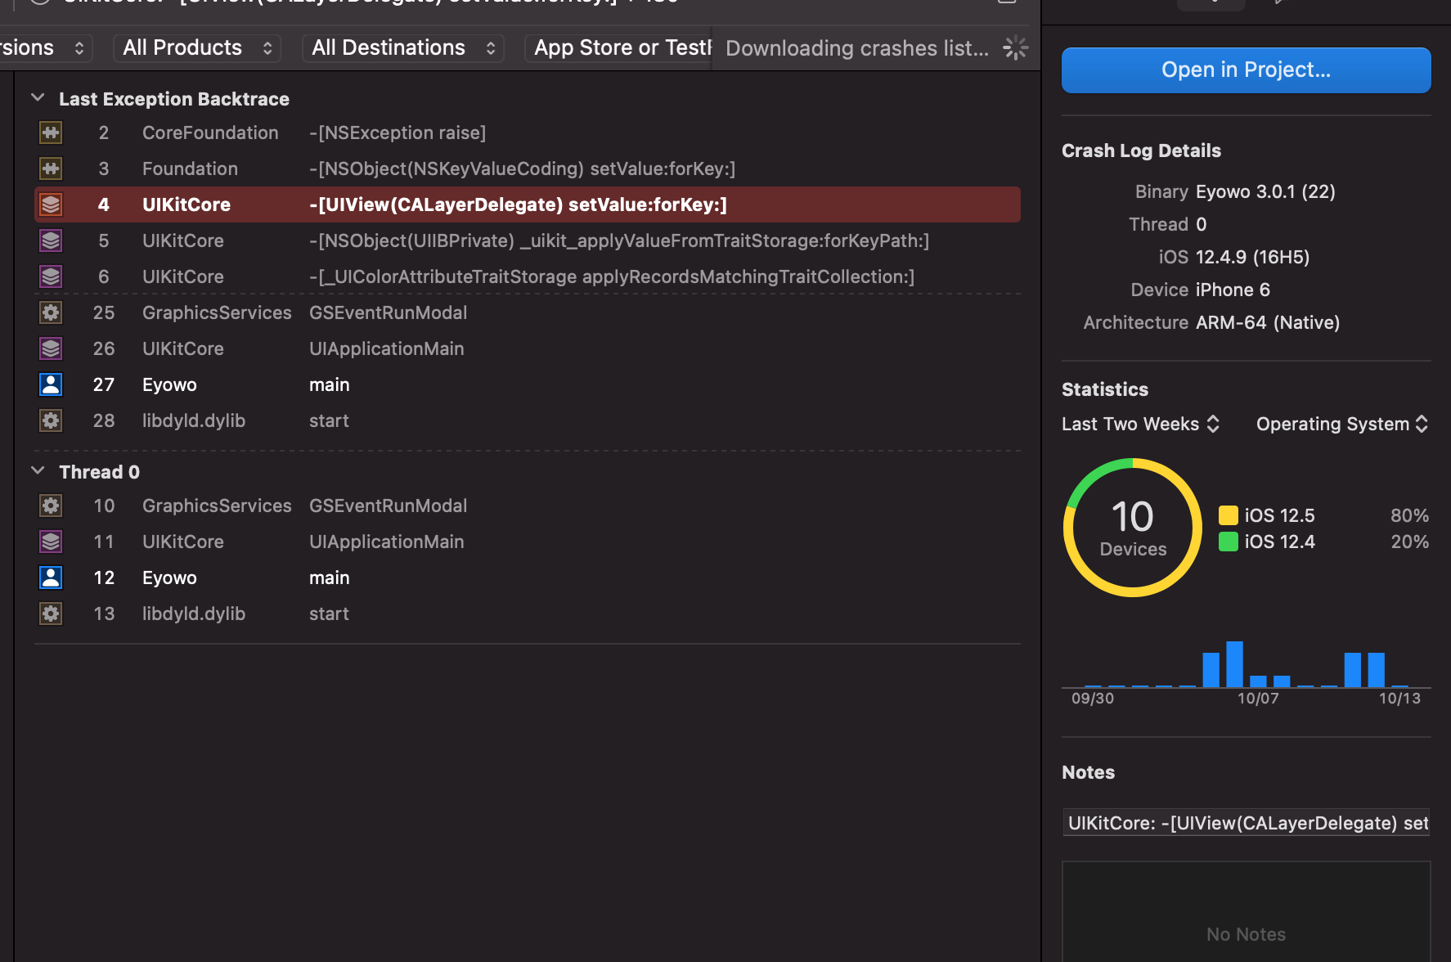This screenshot has height=962, width=1451.
Task: Click libdyld.dylib frame 28 gear icon
Action: click(x=51, y=420)
